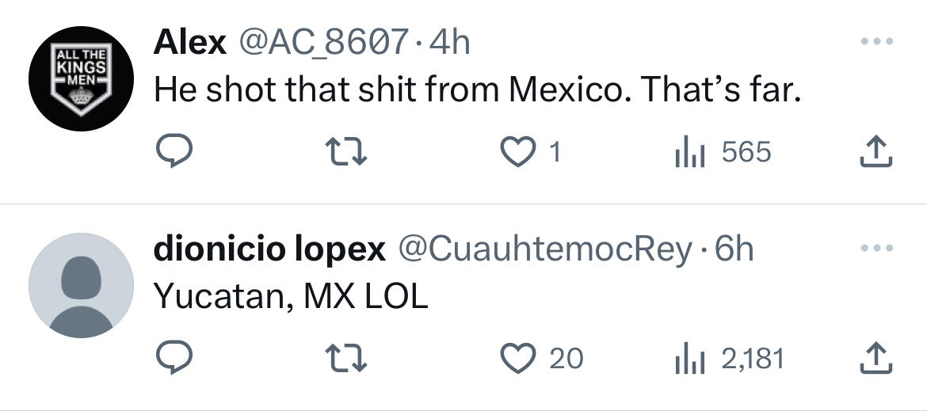Open three-dot menu on dionicio lopex's tweet

(877, 248)
